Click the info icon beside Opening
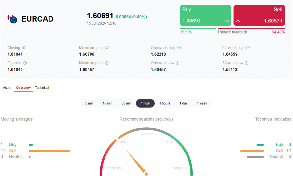Image resolution: width=293 pixels, height=176 pixels. click(x=25, y=63)
